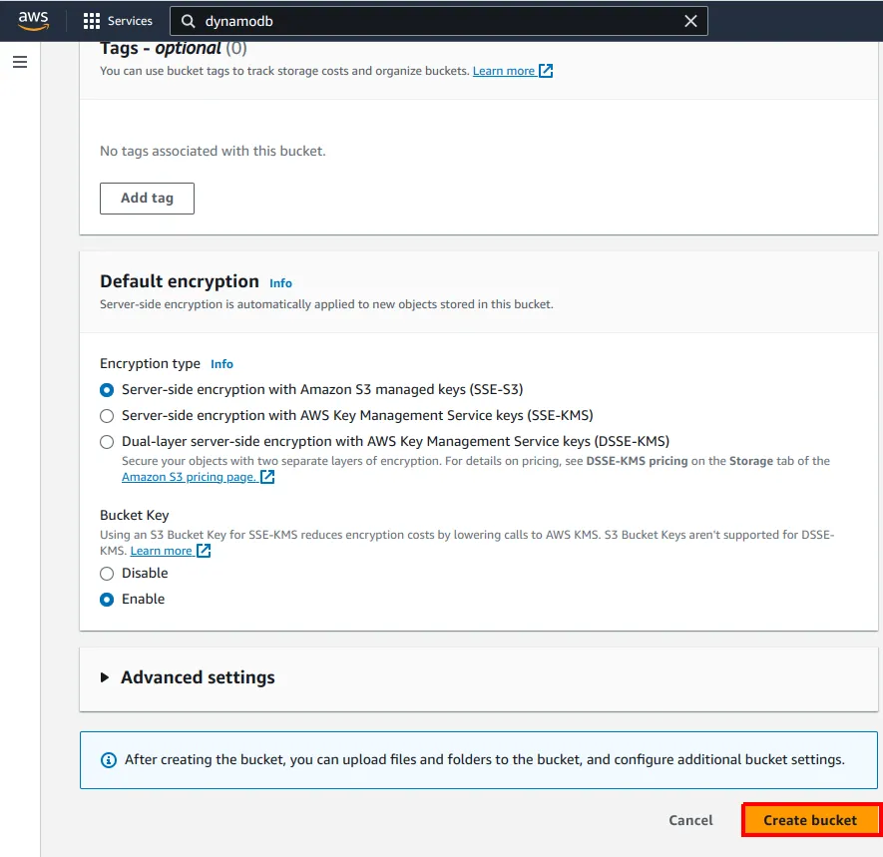Screen dimensions: 883x857
Task: Select dual-layer DSSE-KMS encryption
Action: [x=107, y=441]
